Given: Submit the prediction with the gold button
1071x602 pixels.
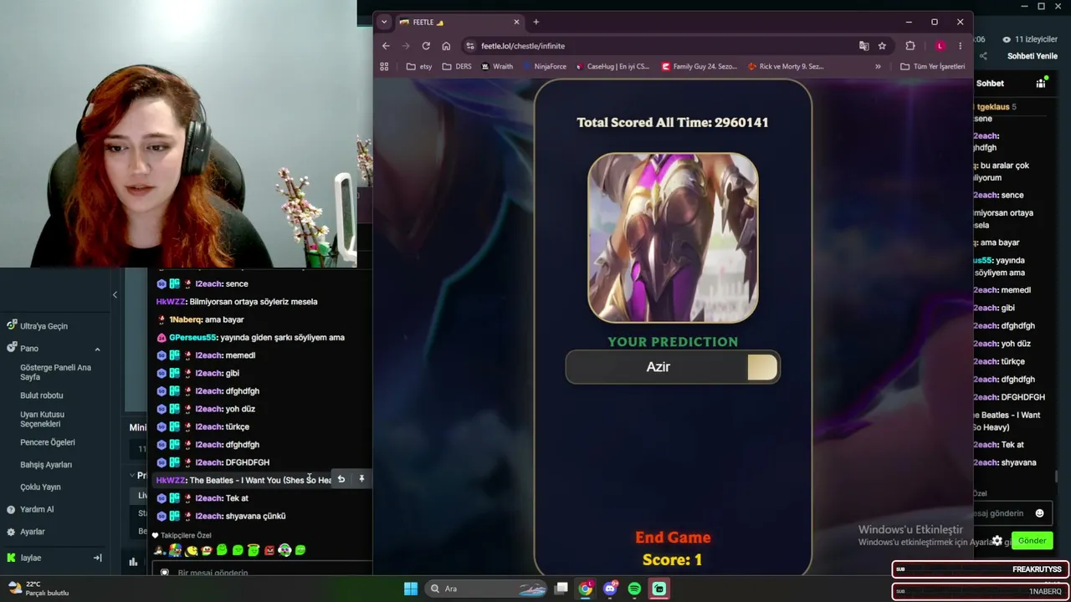Looking at the screenshot, I should [762, 367].
